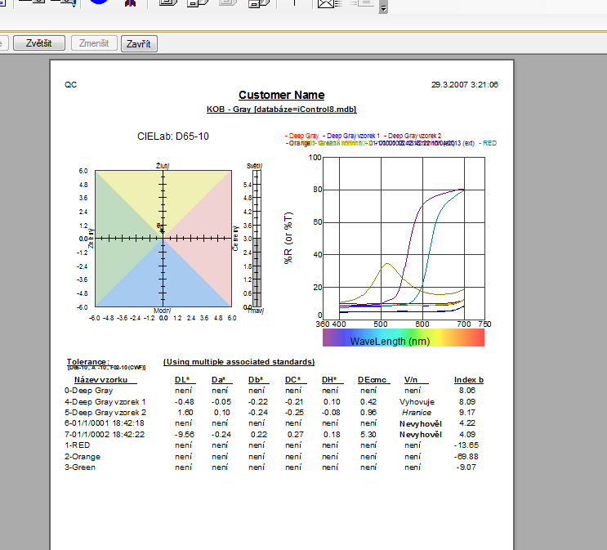Close the preview with Zavřít
This screenshot has width=607, height=550.
[x=139, y=43]
